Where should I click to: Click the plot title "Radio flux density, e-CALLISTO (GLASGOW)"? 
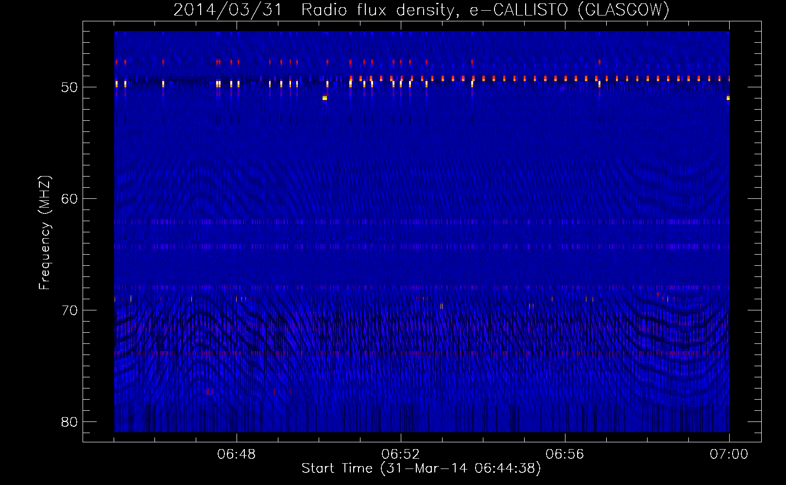[485, 10]
